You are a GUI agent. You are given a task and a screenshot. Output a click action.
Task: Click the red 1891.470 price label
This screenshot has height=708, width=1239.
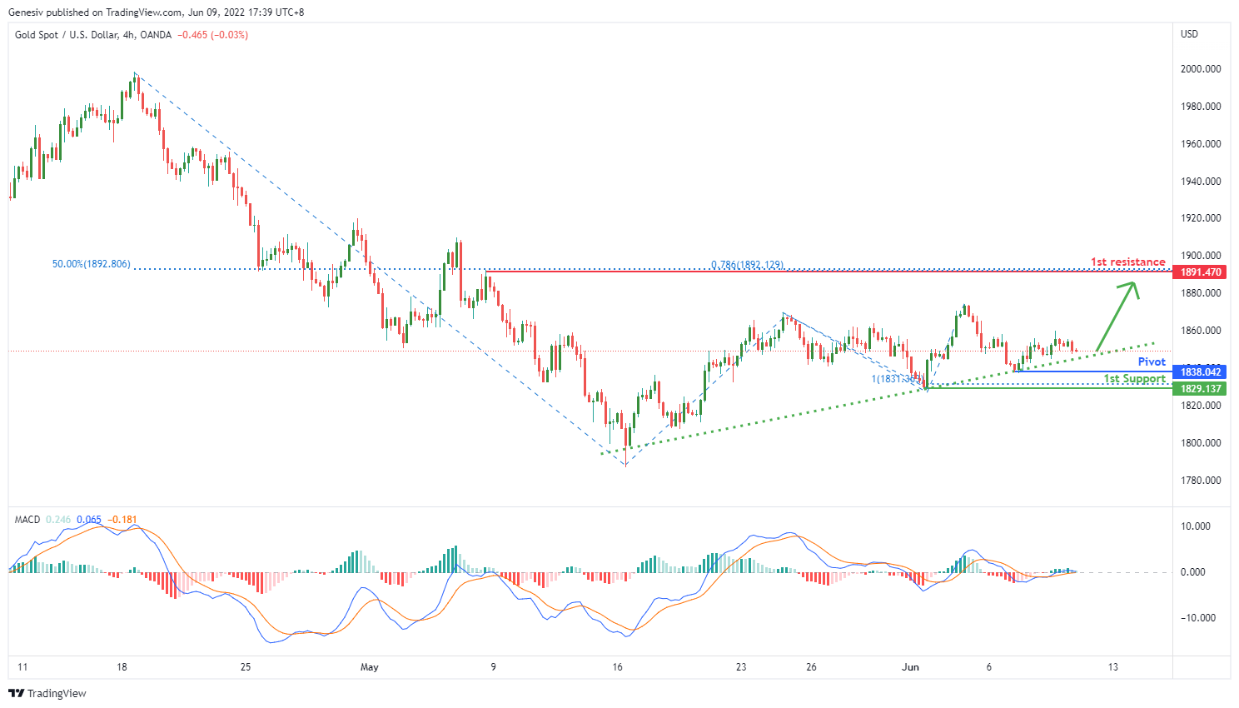1200,272
